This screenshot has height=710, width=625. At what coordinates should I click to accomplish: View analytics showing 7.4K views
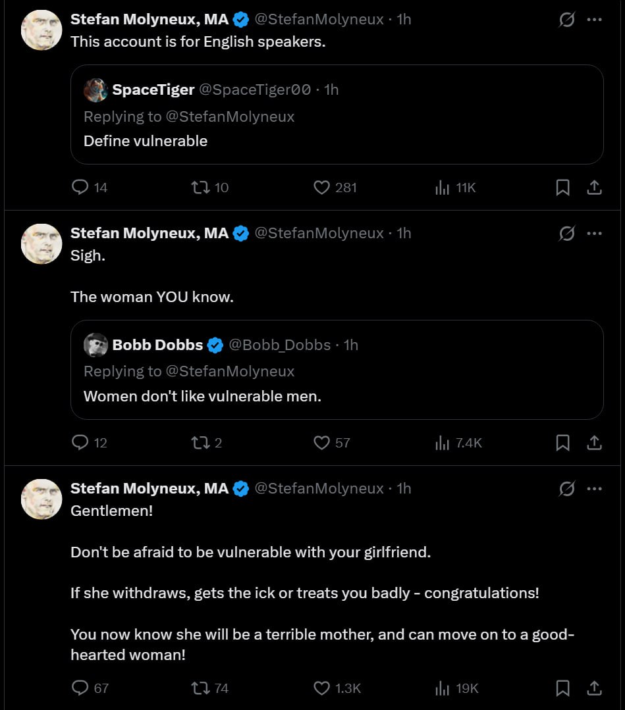click(x=458, y=442)
